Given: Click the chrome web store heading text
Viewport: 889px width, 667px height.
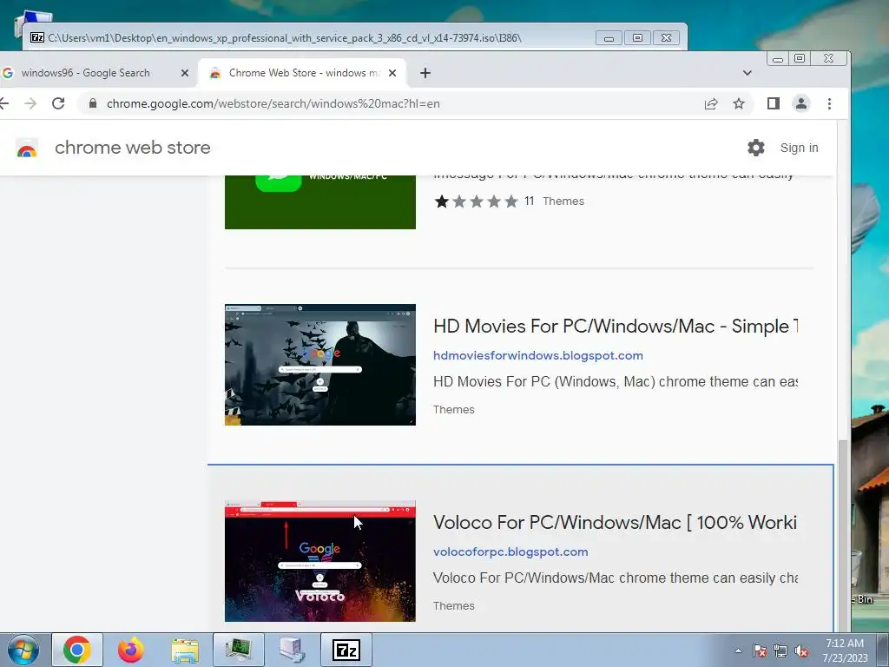Looking at the screenshot, I should (x=132, y=148).
